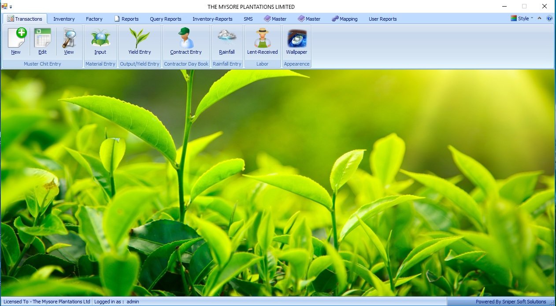The image size is (556, 306).
Task: Open the Yield Entry leaf icon
Action: [140, 41]
